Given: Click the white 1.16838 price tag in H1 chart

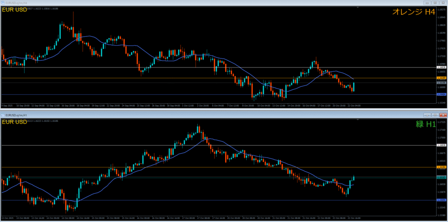Looking at the screenshot, I should tap(441, 145).
